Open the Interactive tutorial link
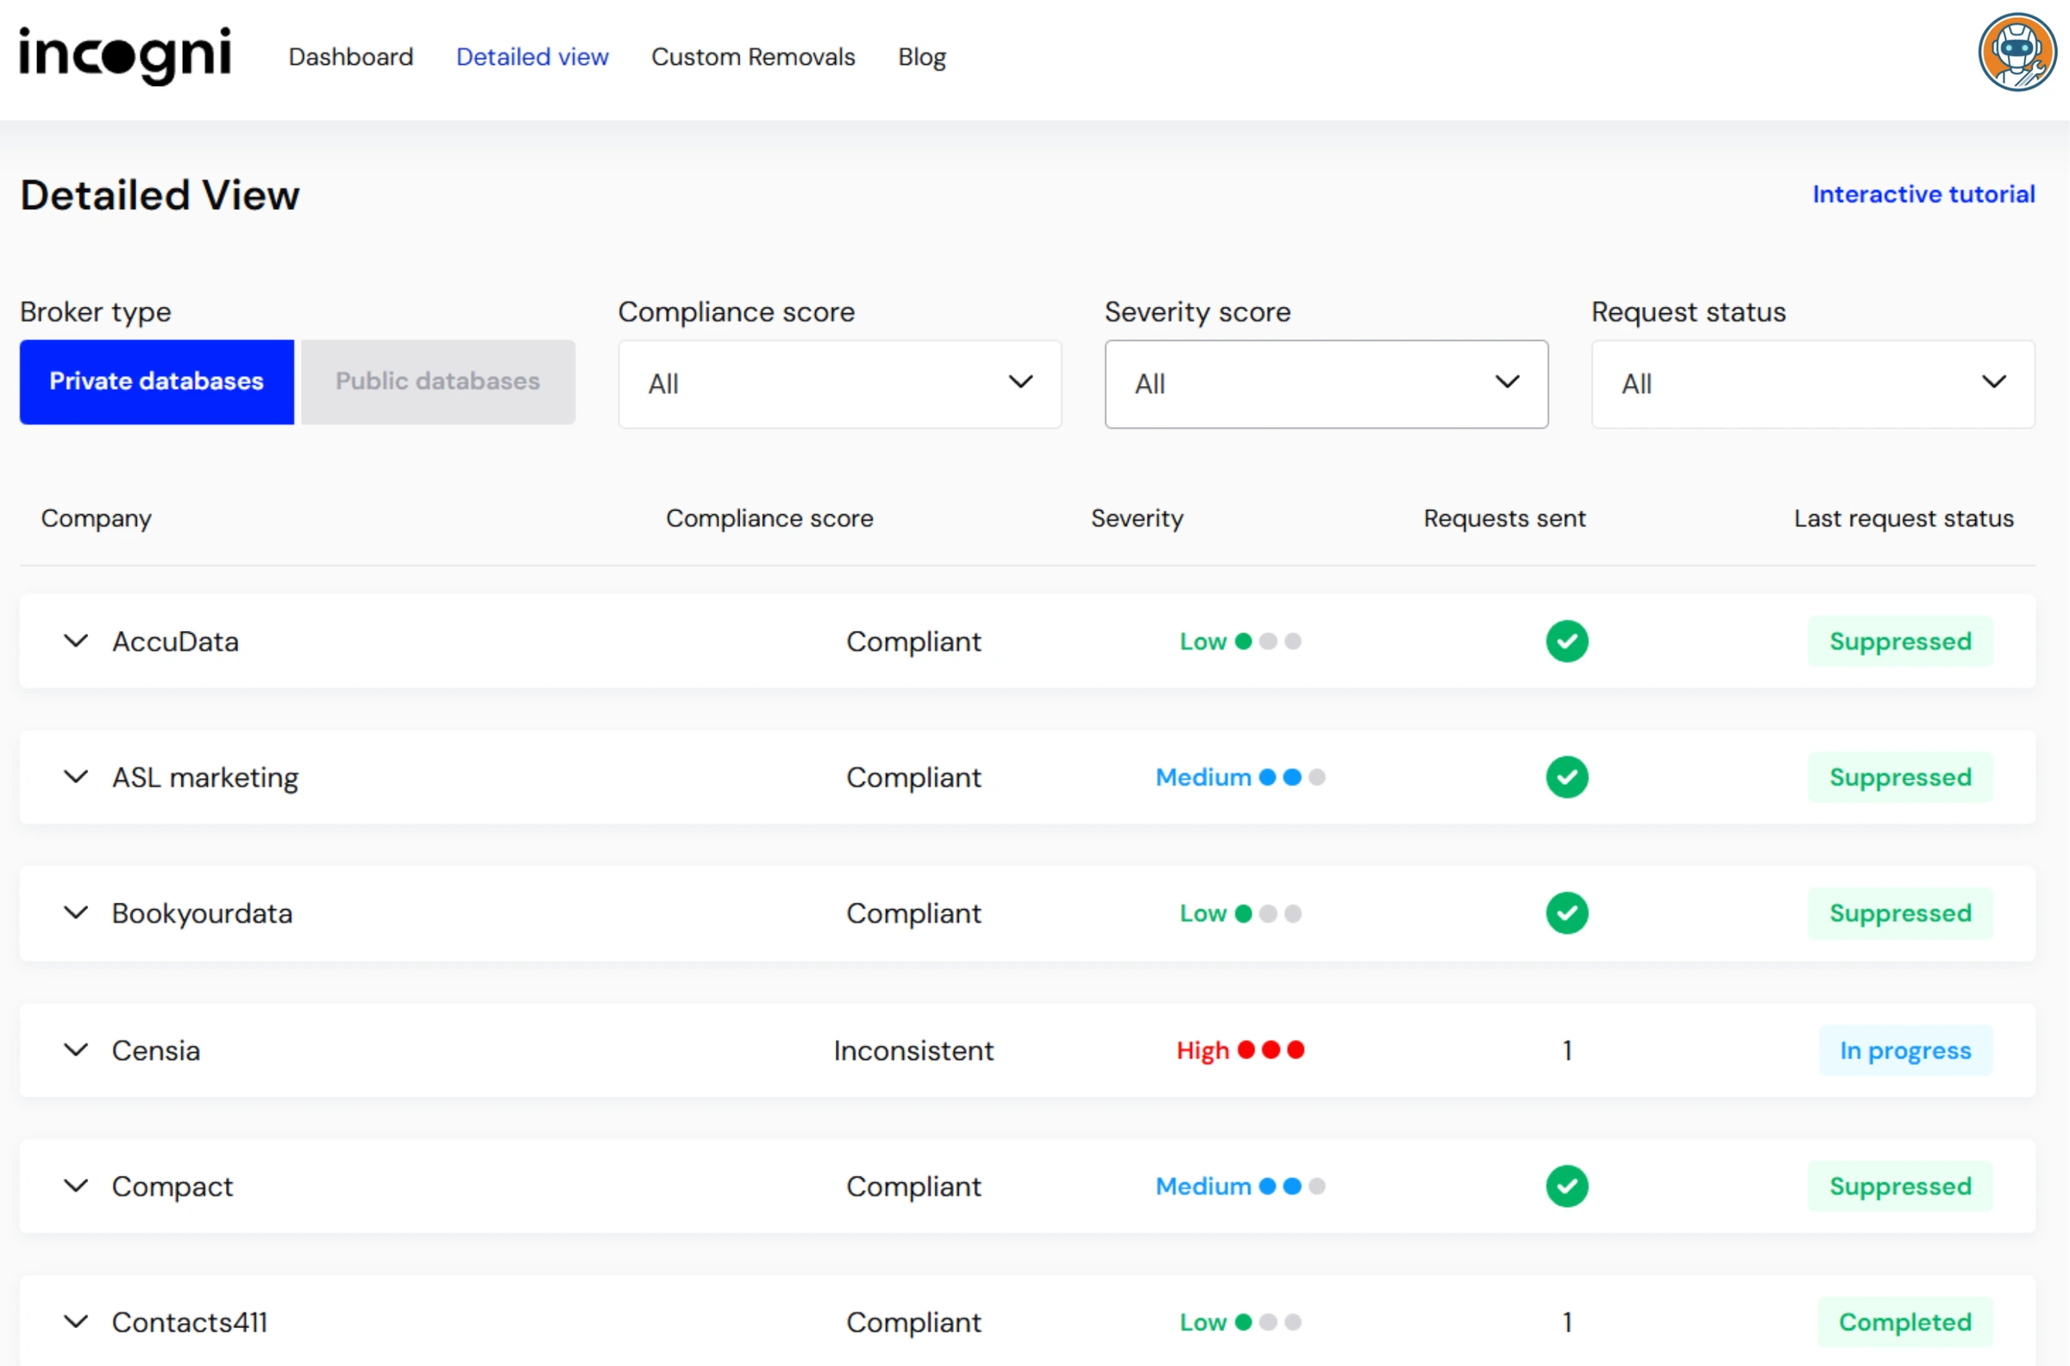 tap(1923, 194)
